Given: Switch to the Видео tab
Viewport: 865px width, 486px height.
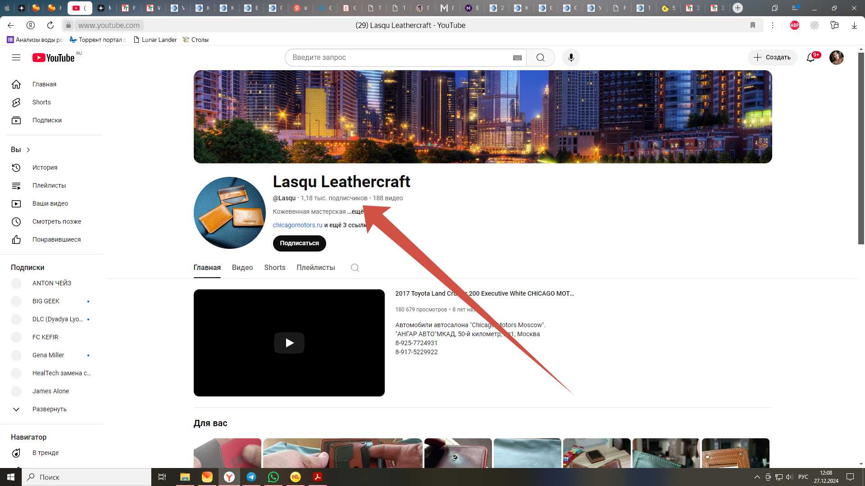Looking at the screenshot, I should click(242, 268).
